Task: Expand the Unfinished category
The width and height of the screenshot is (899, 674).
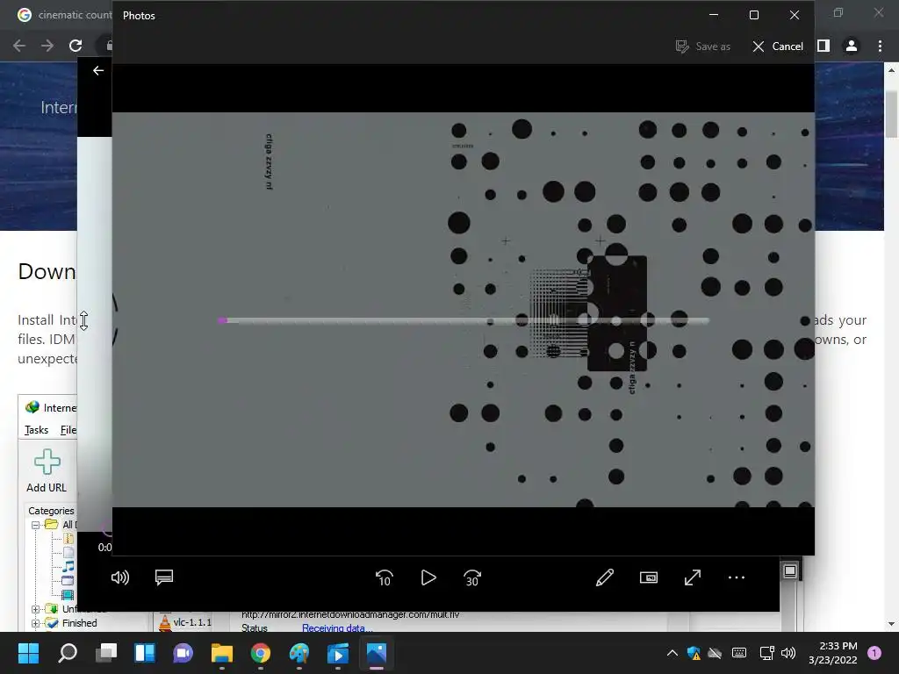Action: click(35, 609)
